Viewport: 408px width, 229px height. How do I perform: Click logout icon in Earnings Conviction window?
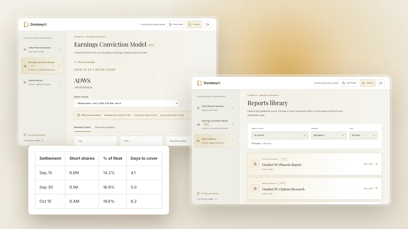click(x=208, y=24)
